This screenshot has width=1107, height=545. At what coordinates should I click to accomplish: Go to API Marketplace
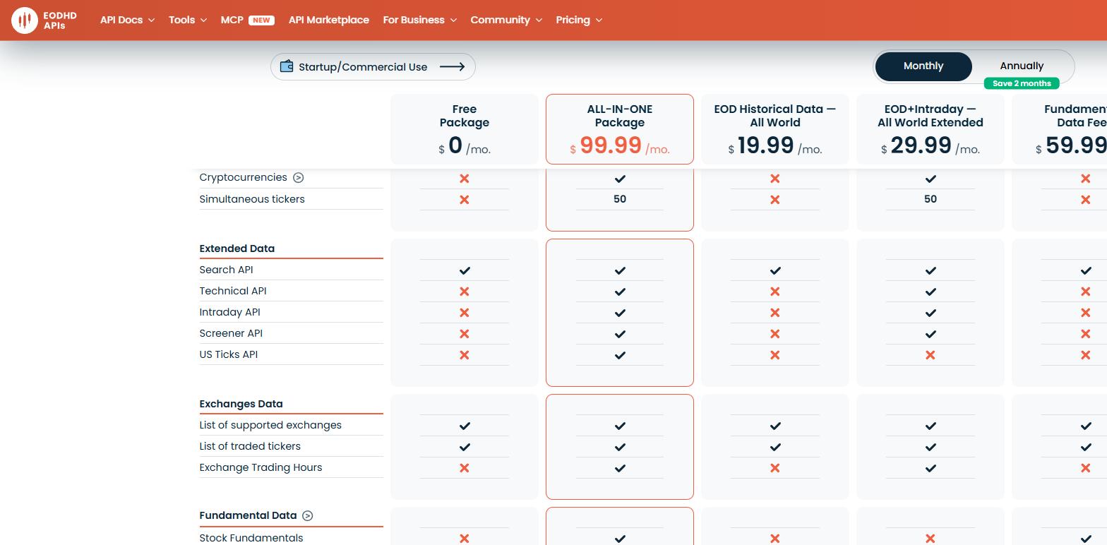tap(329, 20)
